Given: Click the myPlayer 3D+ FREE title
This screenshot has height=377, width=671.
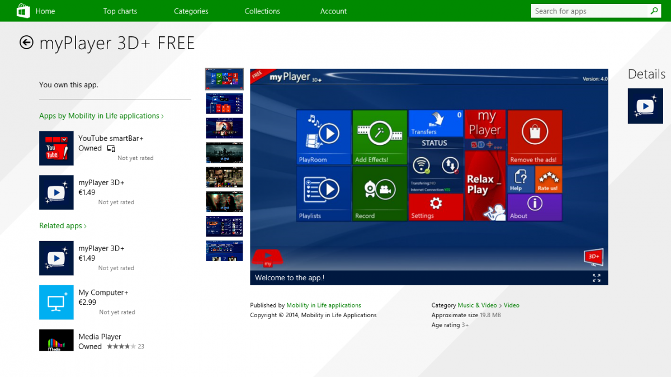Looking at the screenshot, I should click(x=117, y=43).
